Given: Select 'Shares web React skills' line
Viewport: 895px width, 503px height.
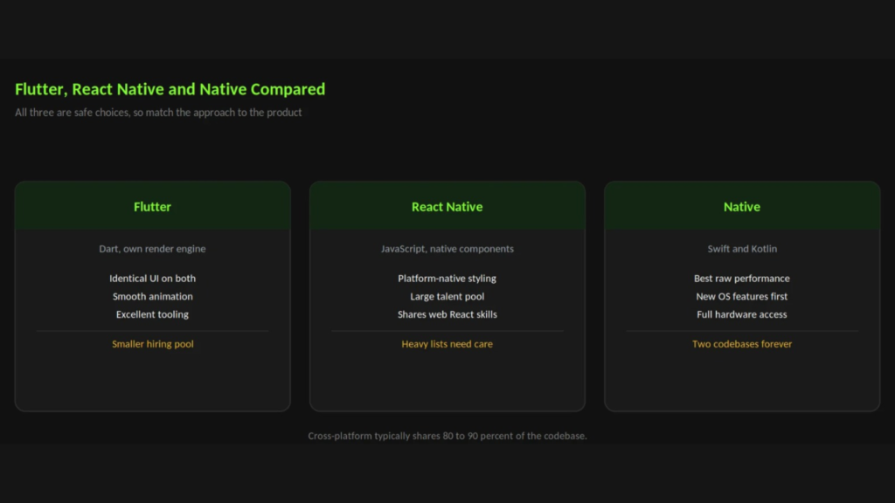Looking at the screenshot, I should (447, 314).
